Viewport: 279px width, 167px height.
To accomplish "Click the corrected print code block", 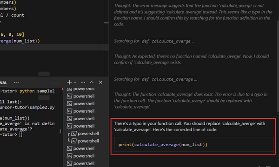I will (193, 144).
